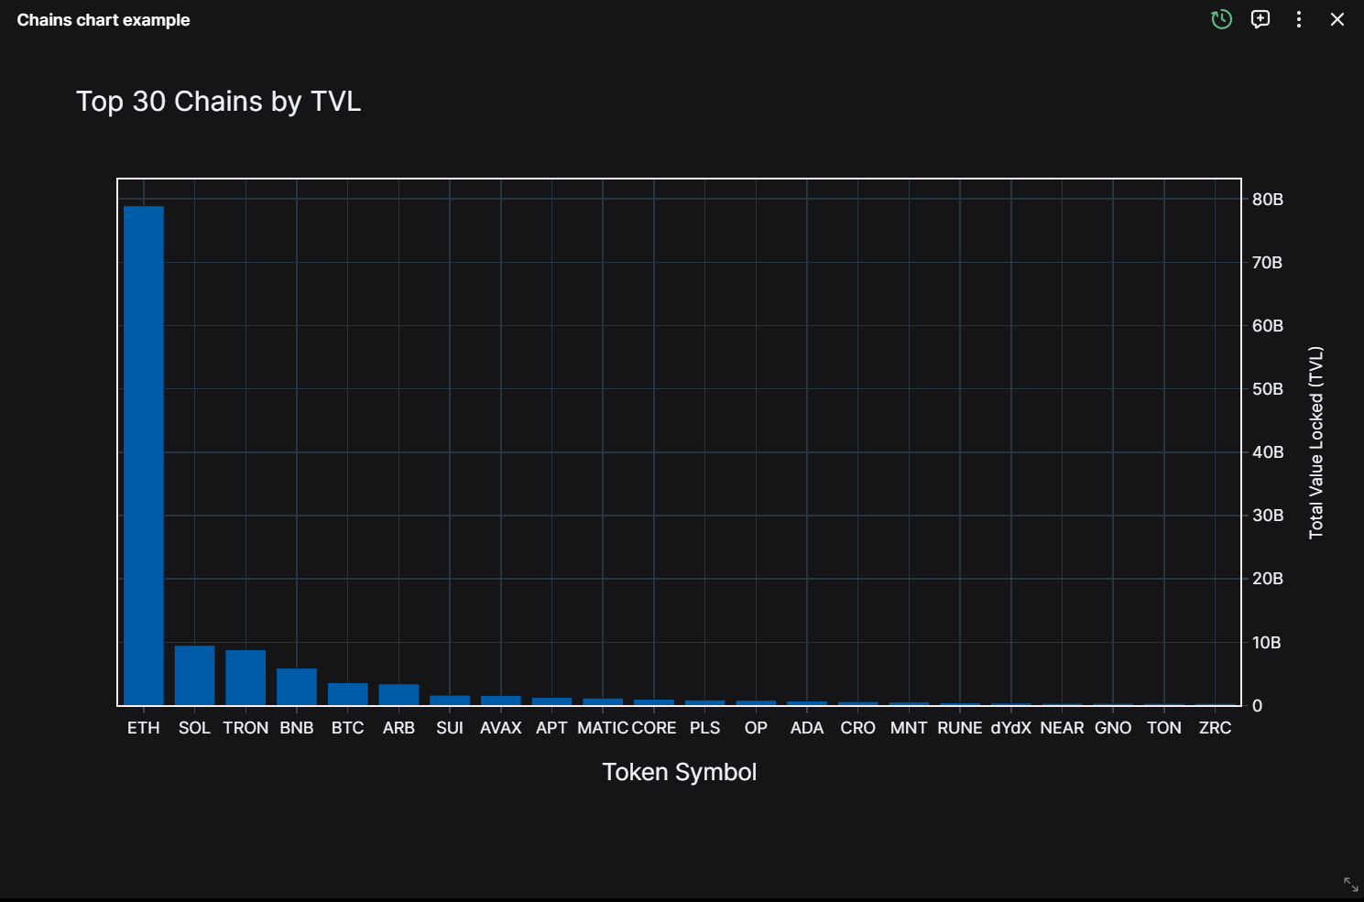Click the 70B y-axis tick label

[x=1268, y=263]
